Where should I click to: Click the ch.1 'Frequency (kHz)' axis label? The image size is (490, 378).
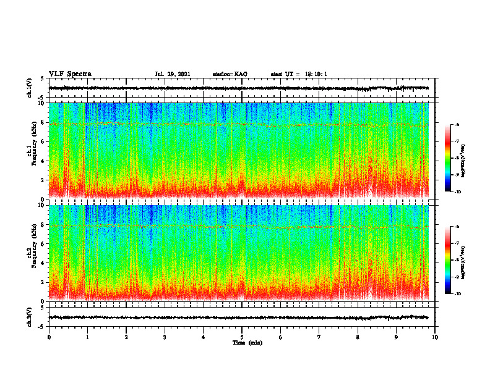pos(33,144)
